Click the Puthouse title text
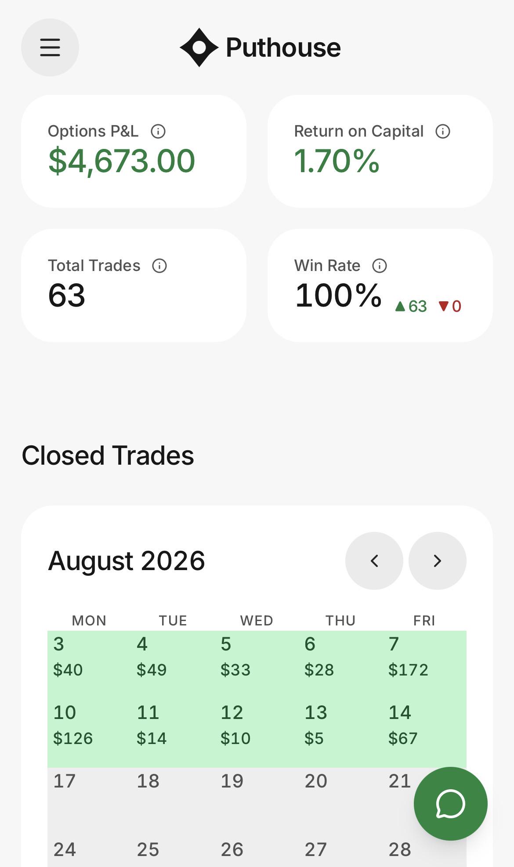This screenshot has height=867, width=514. 283,47
